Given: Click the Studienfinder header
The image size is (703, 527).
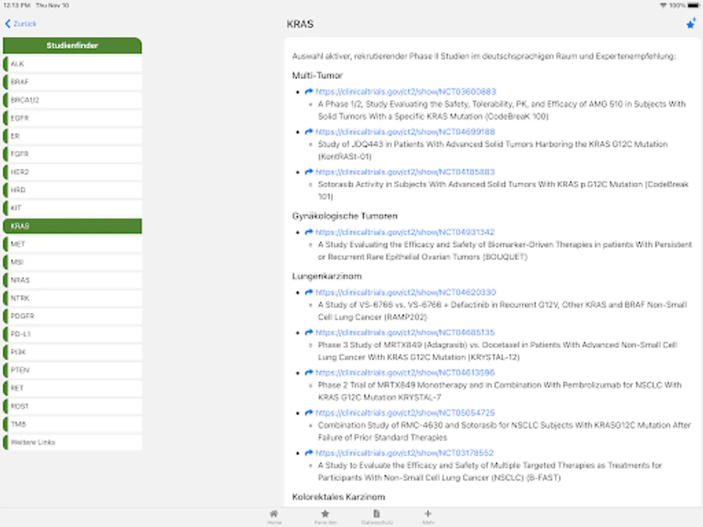Looking at the screenshot, I should 73,45.
